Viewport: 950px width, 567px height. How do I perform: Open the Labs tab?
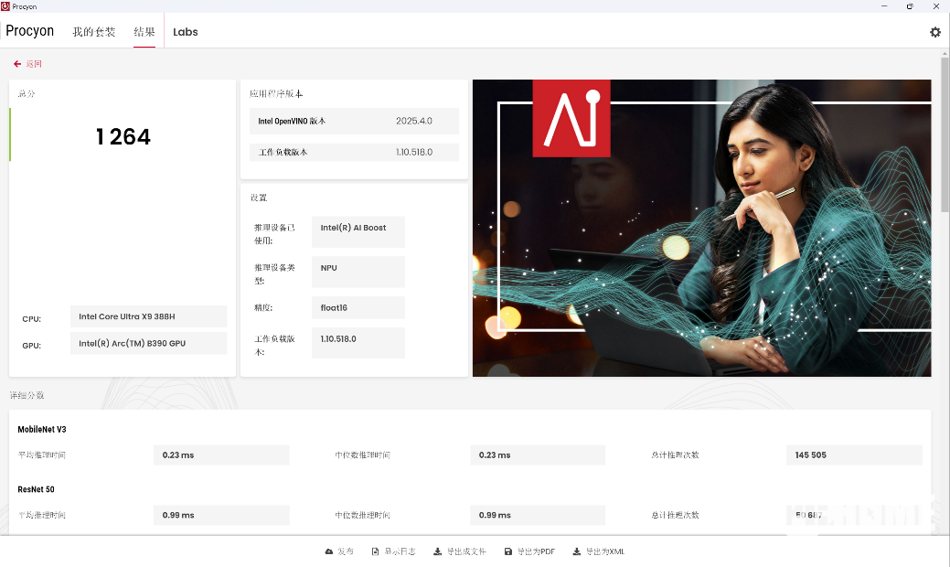[186, 31]
